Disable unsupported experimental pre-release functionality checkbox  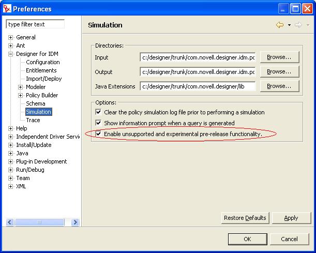tap(98, 133)
